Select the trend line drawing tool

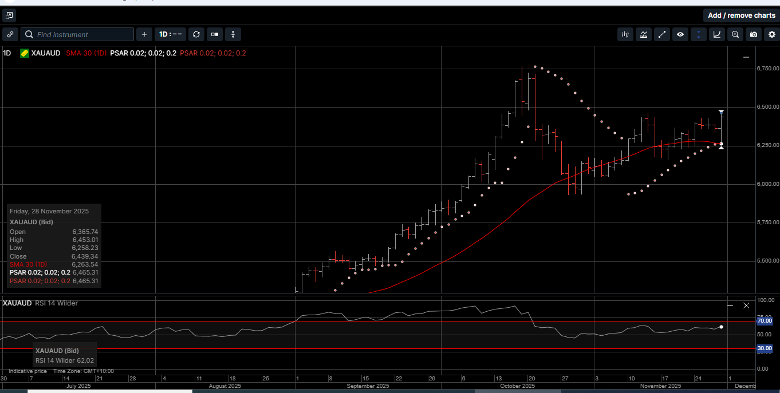[x=662, y=34]
